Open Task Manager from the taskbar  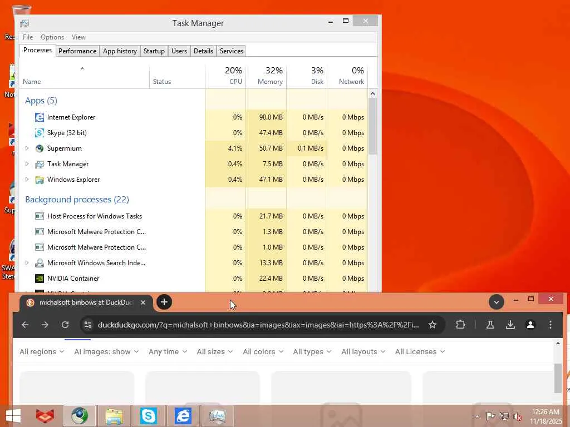(218, 416)
